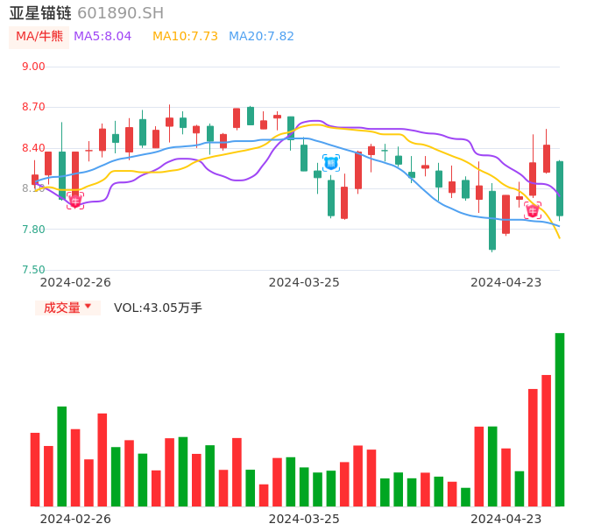Click the 2024-04-23 date label under volume chart

pyautogui.click(x=506, y=519)
